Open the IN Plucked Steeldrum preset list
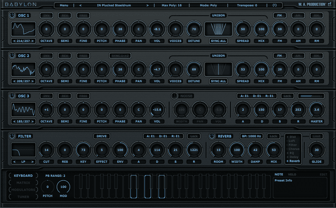The height and width of the screenshot is (208, 336). pyautogui.click(x=114, y=5)
